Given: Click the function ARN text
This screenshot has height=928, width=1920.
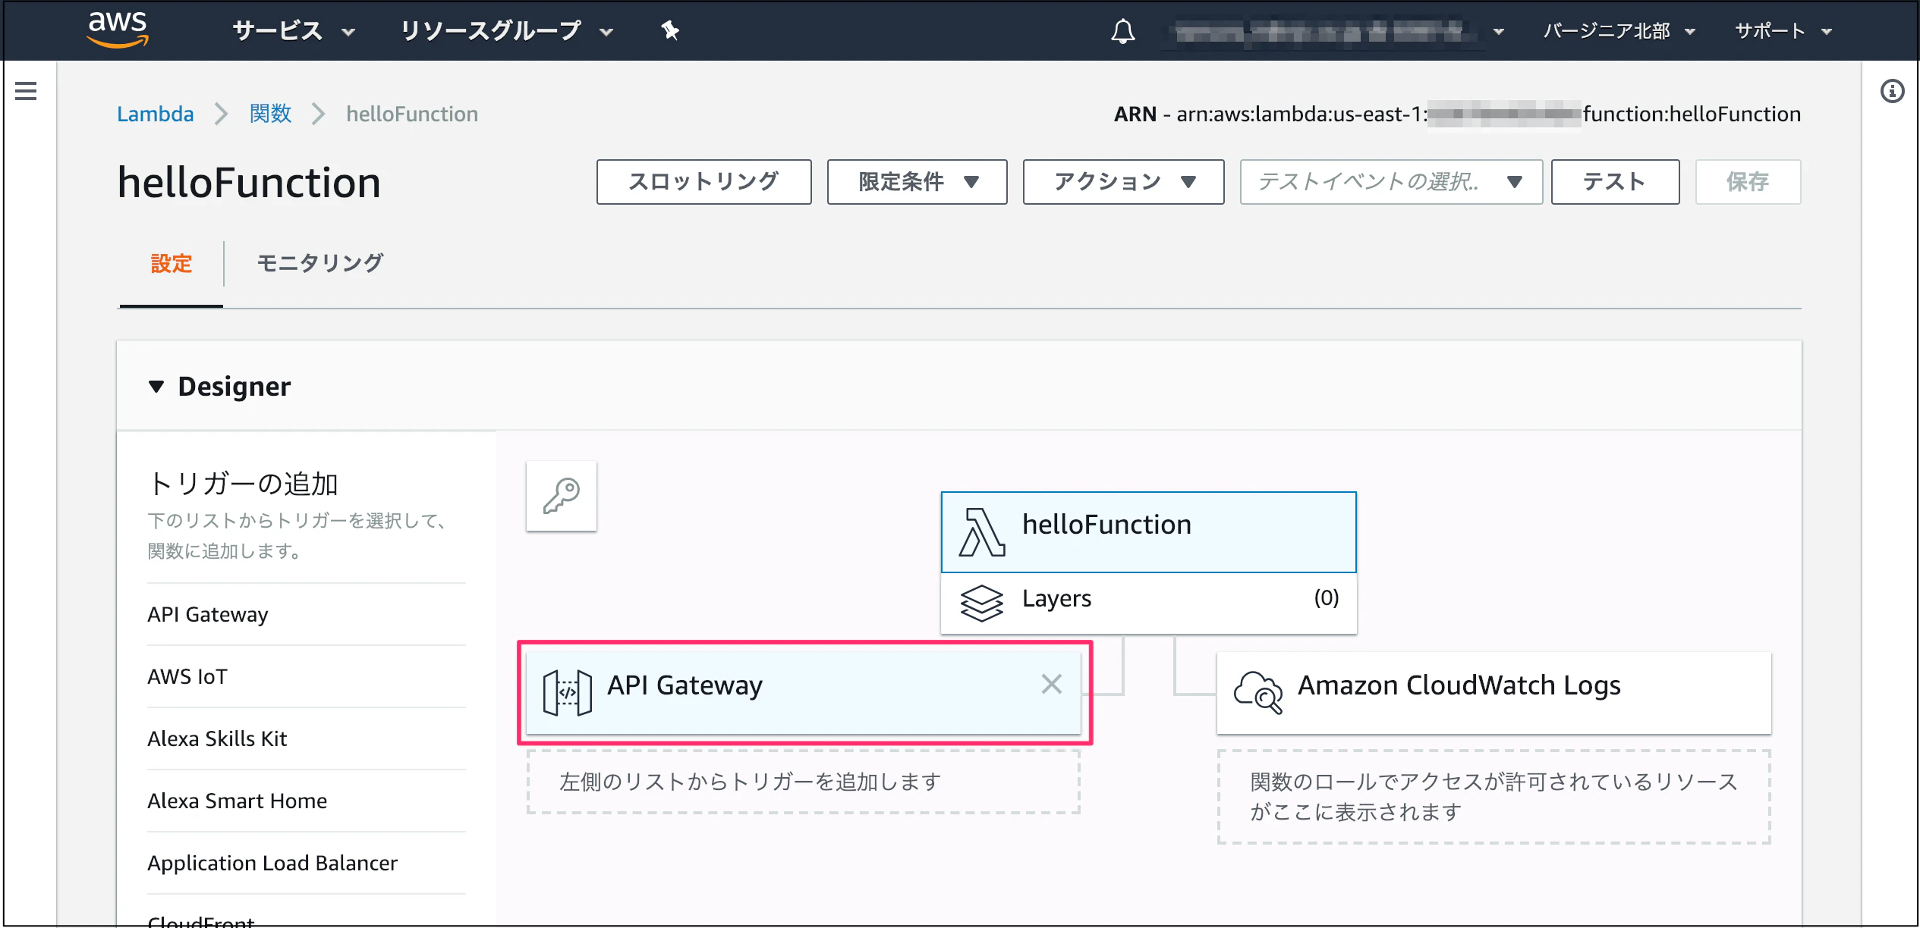Looking at the screenshot, I should pos(1457,114).
